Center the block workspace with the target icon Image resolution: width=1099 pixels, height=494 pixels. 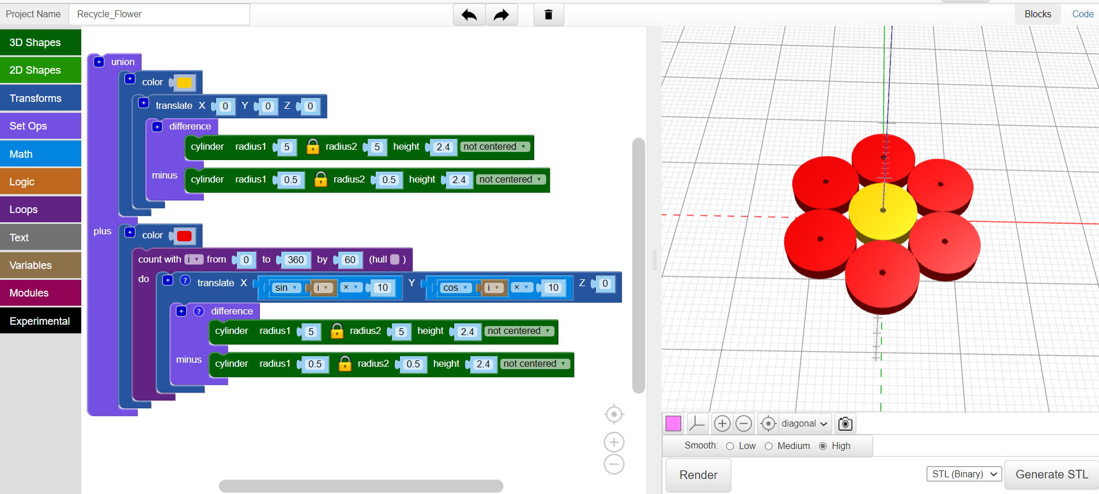[x=614, y=414]
